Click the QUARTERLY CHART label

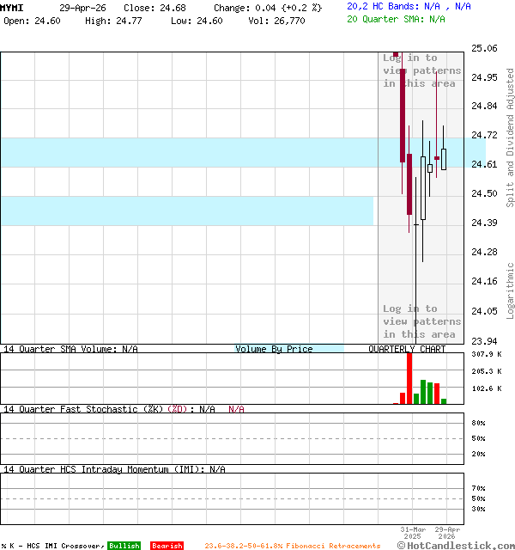click(407, 349)
